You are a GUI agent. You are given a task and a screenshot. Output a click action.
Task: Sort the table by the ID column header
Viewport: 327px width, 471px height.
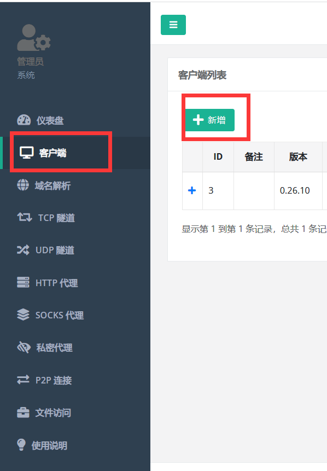click(218, 157)
